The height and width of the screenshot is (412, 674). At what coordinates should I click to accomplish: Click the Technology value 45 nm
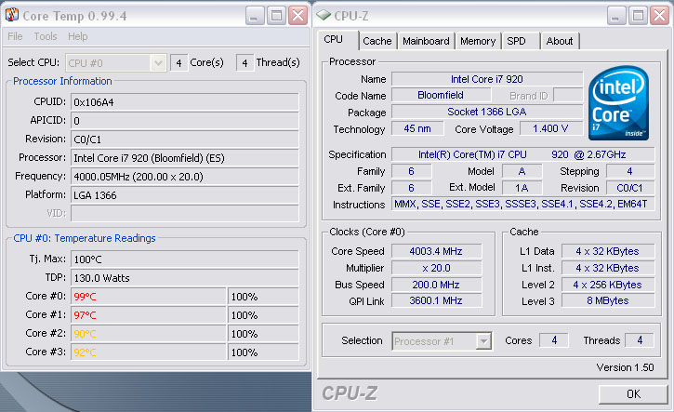417,128
